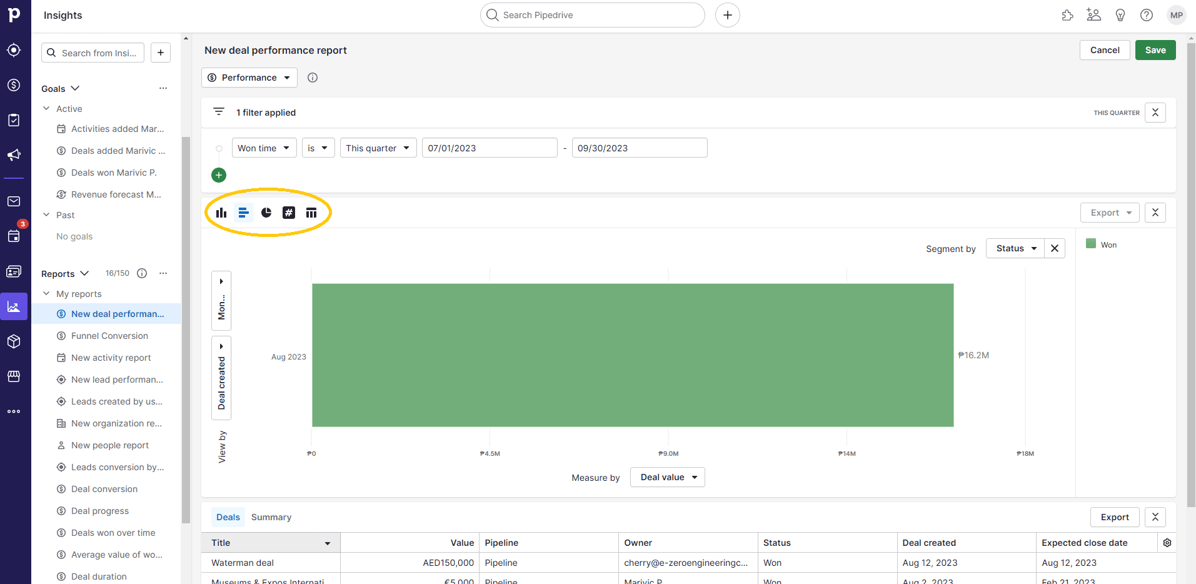Open the lightbulb sales assistant icon
Viewport: 1196px width, 584px height.
pos(1120,15)
